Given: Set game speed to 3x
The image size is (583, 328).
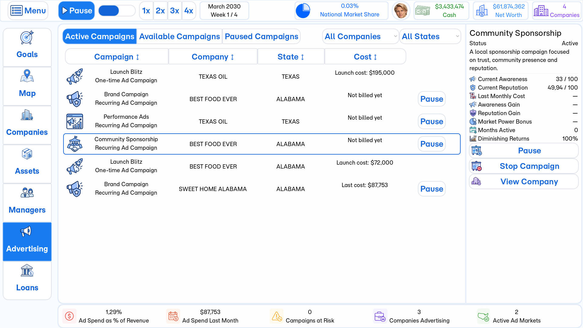Looking at the screenshot, I should pyautogui.click(x=175, y=11).
